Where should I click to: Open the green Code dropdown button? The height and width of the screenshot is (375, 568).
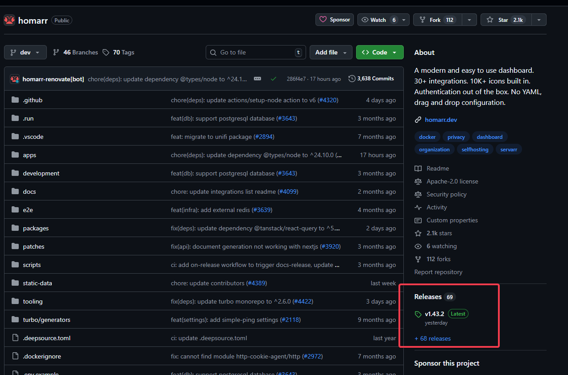click(380, 52)
